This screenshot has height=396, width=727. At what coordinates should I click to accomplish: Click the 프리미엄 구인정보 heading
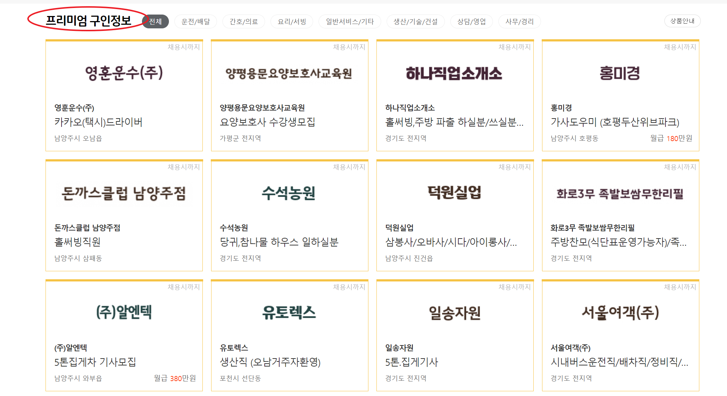tap(88, 20)
